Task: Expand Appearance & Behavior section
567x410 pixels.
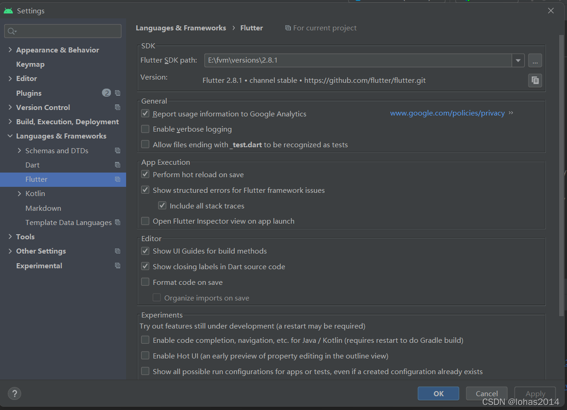Action: click(10, 50)
